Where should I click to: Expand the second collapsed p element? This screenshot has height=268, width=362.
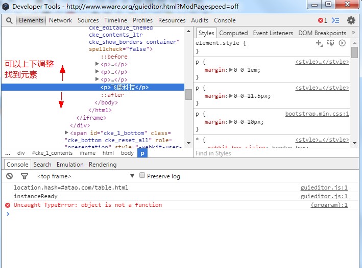97,72
